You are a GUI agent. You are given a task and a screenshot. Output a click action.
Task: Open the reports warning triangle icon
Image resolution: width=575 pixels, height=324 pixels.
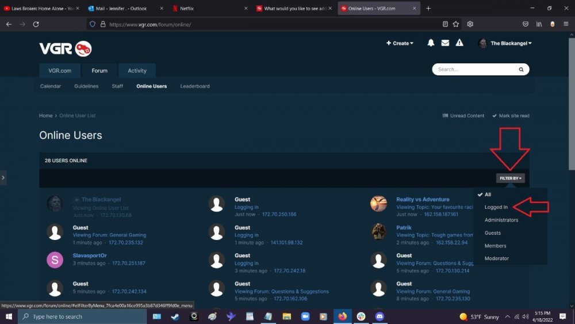click(x=459, y=43)
